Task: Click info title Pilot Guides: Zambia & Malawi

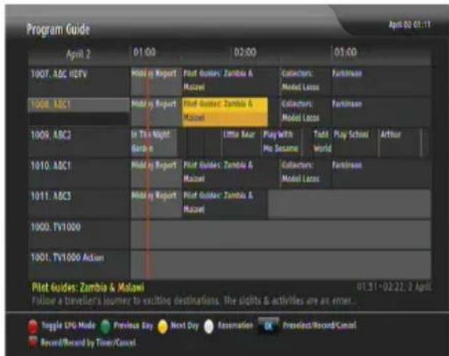Action: click(x=88, y=288)
